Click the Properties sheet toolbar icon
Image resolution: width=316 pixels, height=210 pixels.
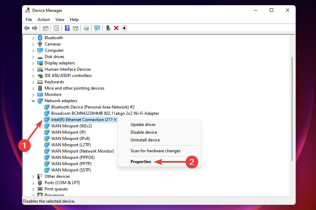pyautogui.click(x=56, y=28)
